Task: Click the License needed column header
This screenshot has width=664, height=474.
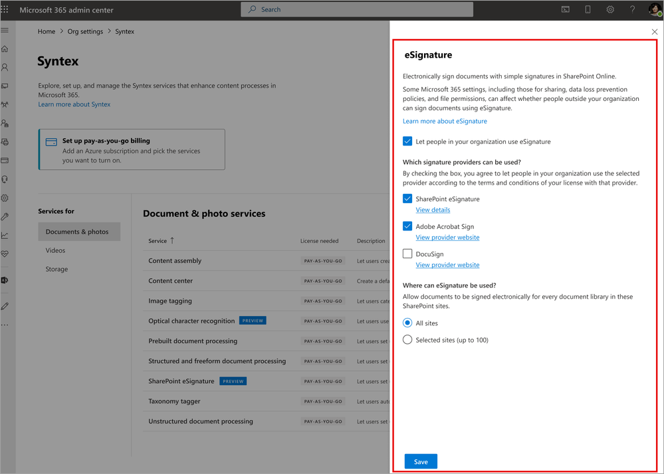Action: 319,241
